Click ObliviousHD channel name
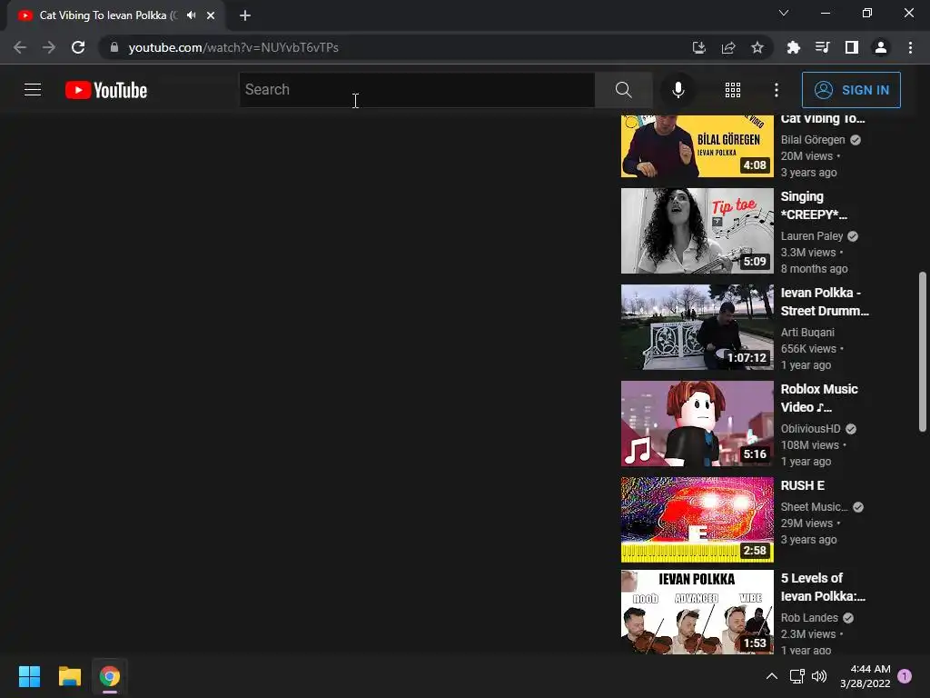The width and height of the screenshot is (930, 698). tap(811, 429)
